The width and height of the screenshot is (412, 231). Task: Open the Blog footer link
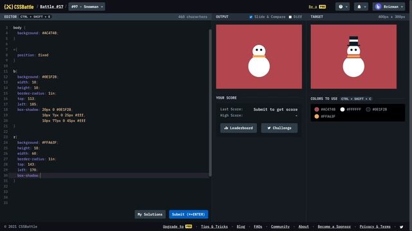(241, 227)
